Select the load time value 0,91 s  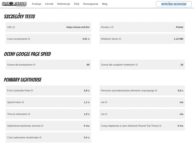click(86, 39)
